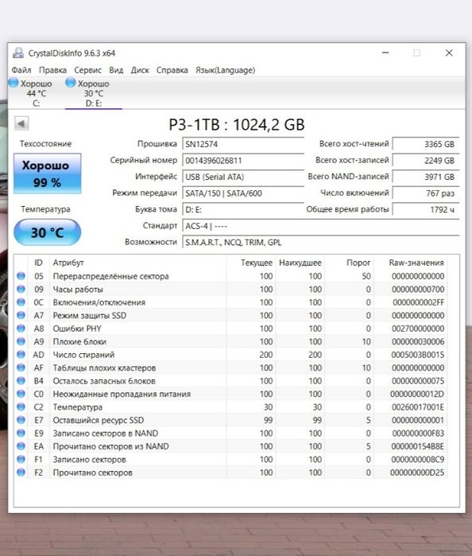Viewport: 472px width, 556px height.
Task: Click status orb for attribute B4
Action: [21, 381]
